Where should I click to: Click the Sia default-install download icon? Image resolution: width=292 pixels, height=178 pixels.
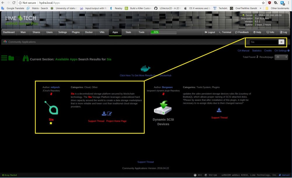(104, 114)
